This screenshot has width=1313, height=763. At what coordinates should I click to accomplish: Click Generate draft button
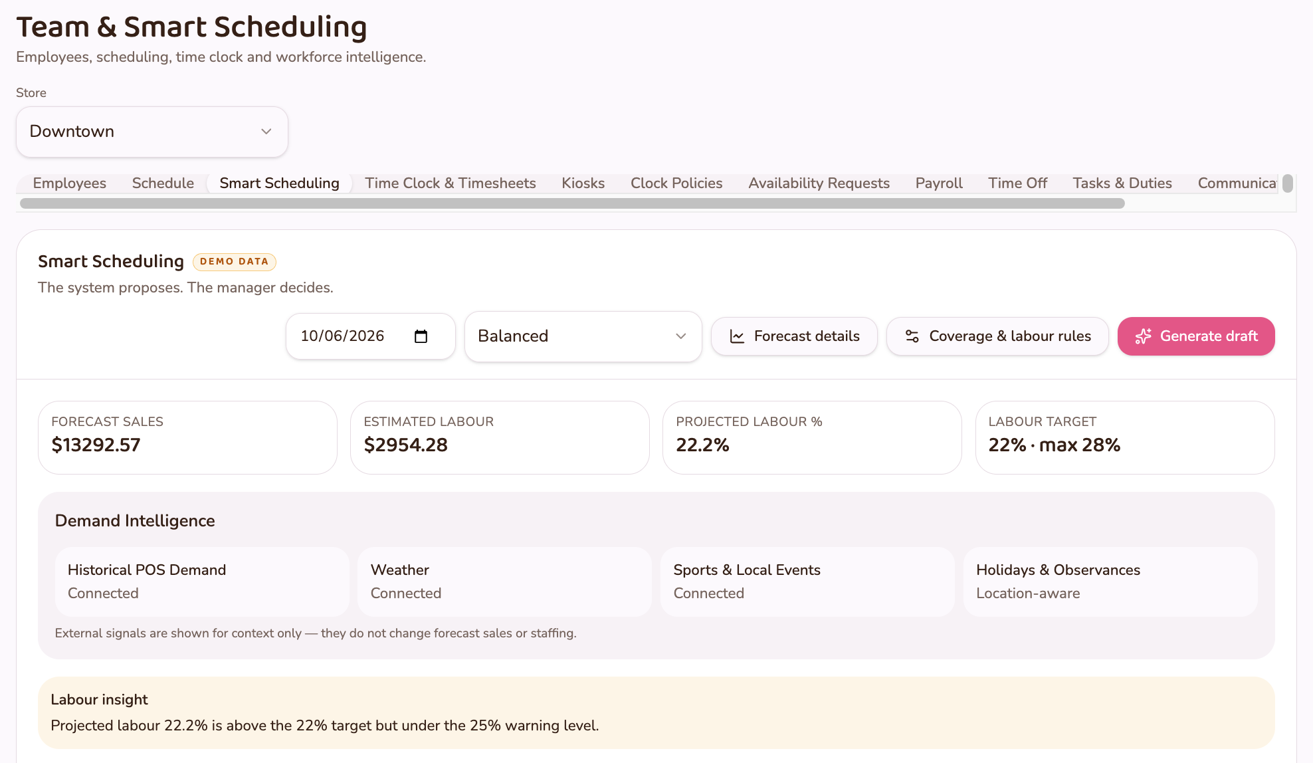point(1196,336)
